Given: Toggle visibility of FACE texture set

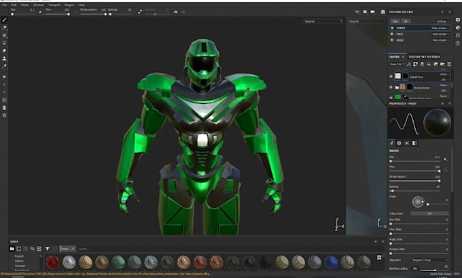Looking at the screenshot, I should pos(392,34).
